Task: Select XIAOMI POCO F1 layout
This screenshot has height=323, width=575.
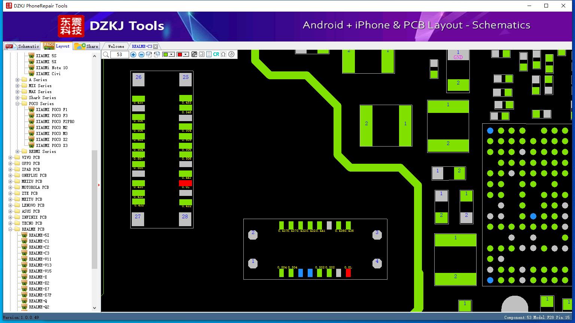Action: tap(52, 110)
